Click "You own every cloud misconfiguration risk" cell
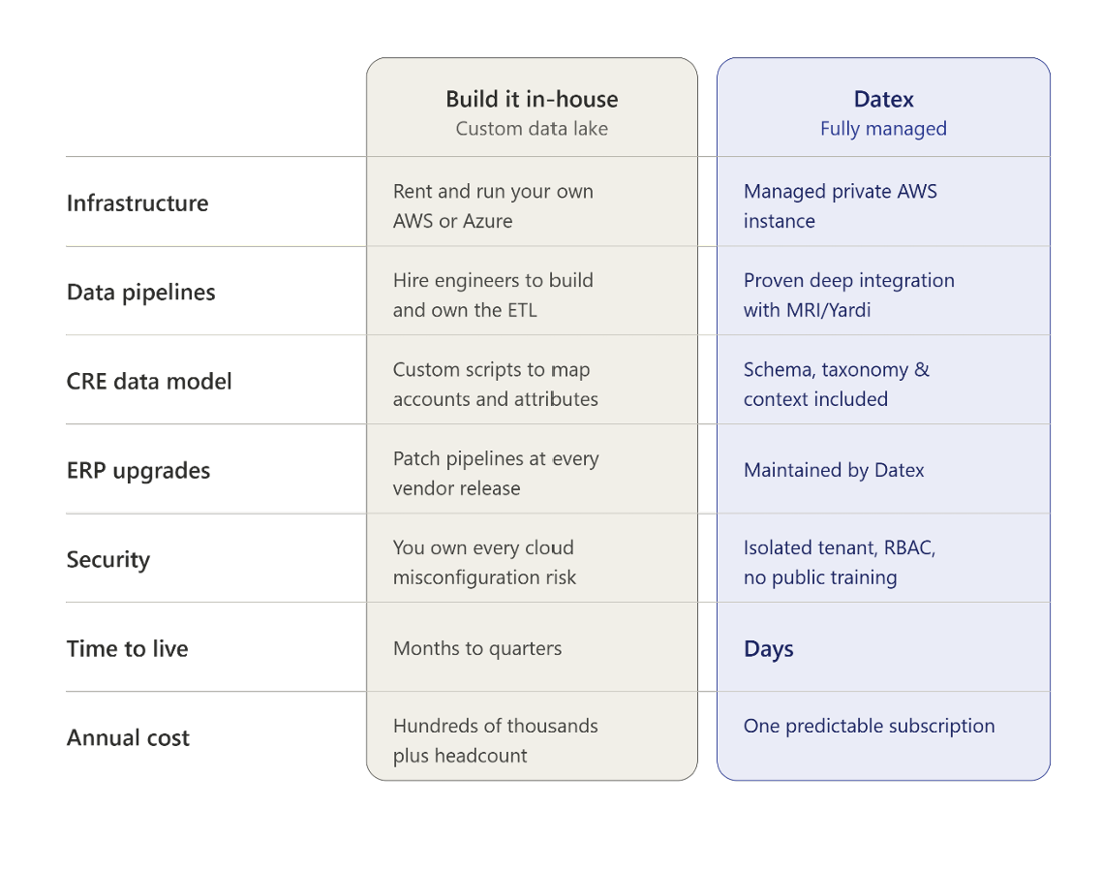Image resolution: width=1102 pixels, height=872 pixels. pyautogui.click(x=484, y=563)
